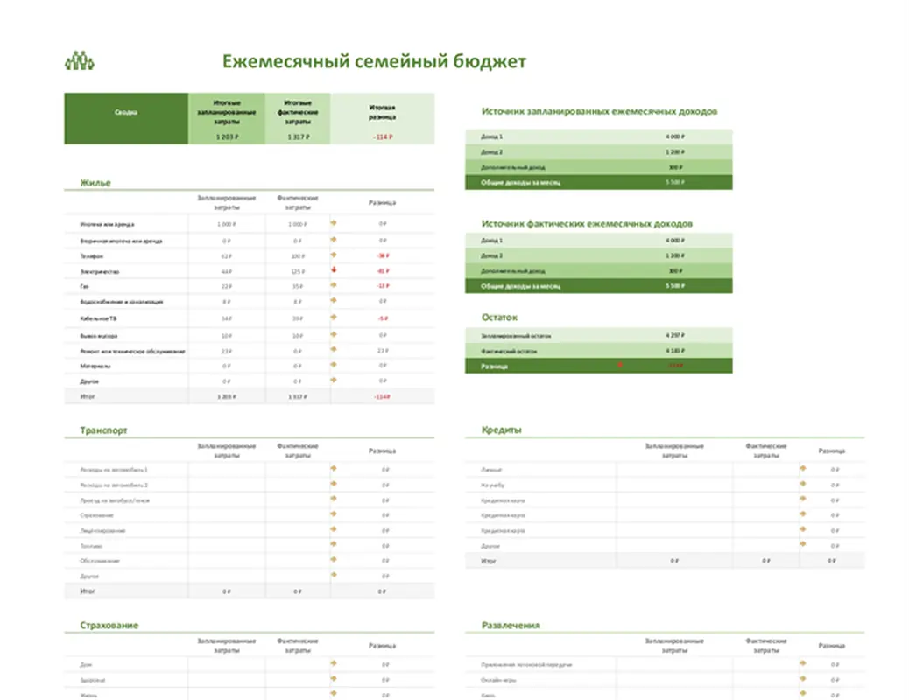Click the red indicator icon in the Остаток Разница row
Screen dimensions: 909x700
point(620,366)
